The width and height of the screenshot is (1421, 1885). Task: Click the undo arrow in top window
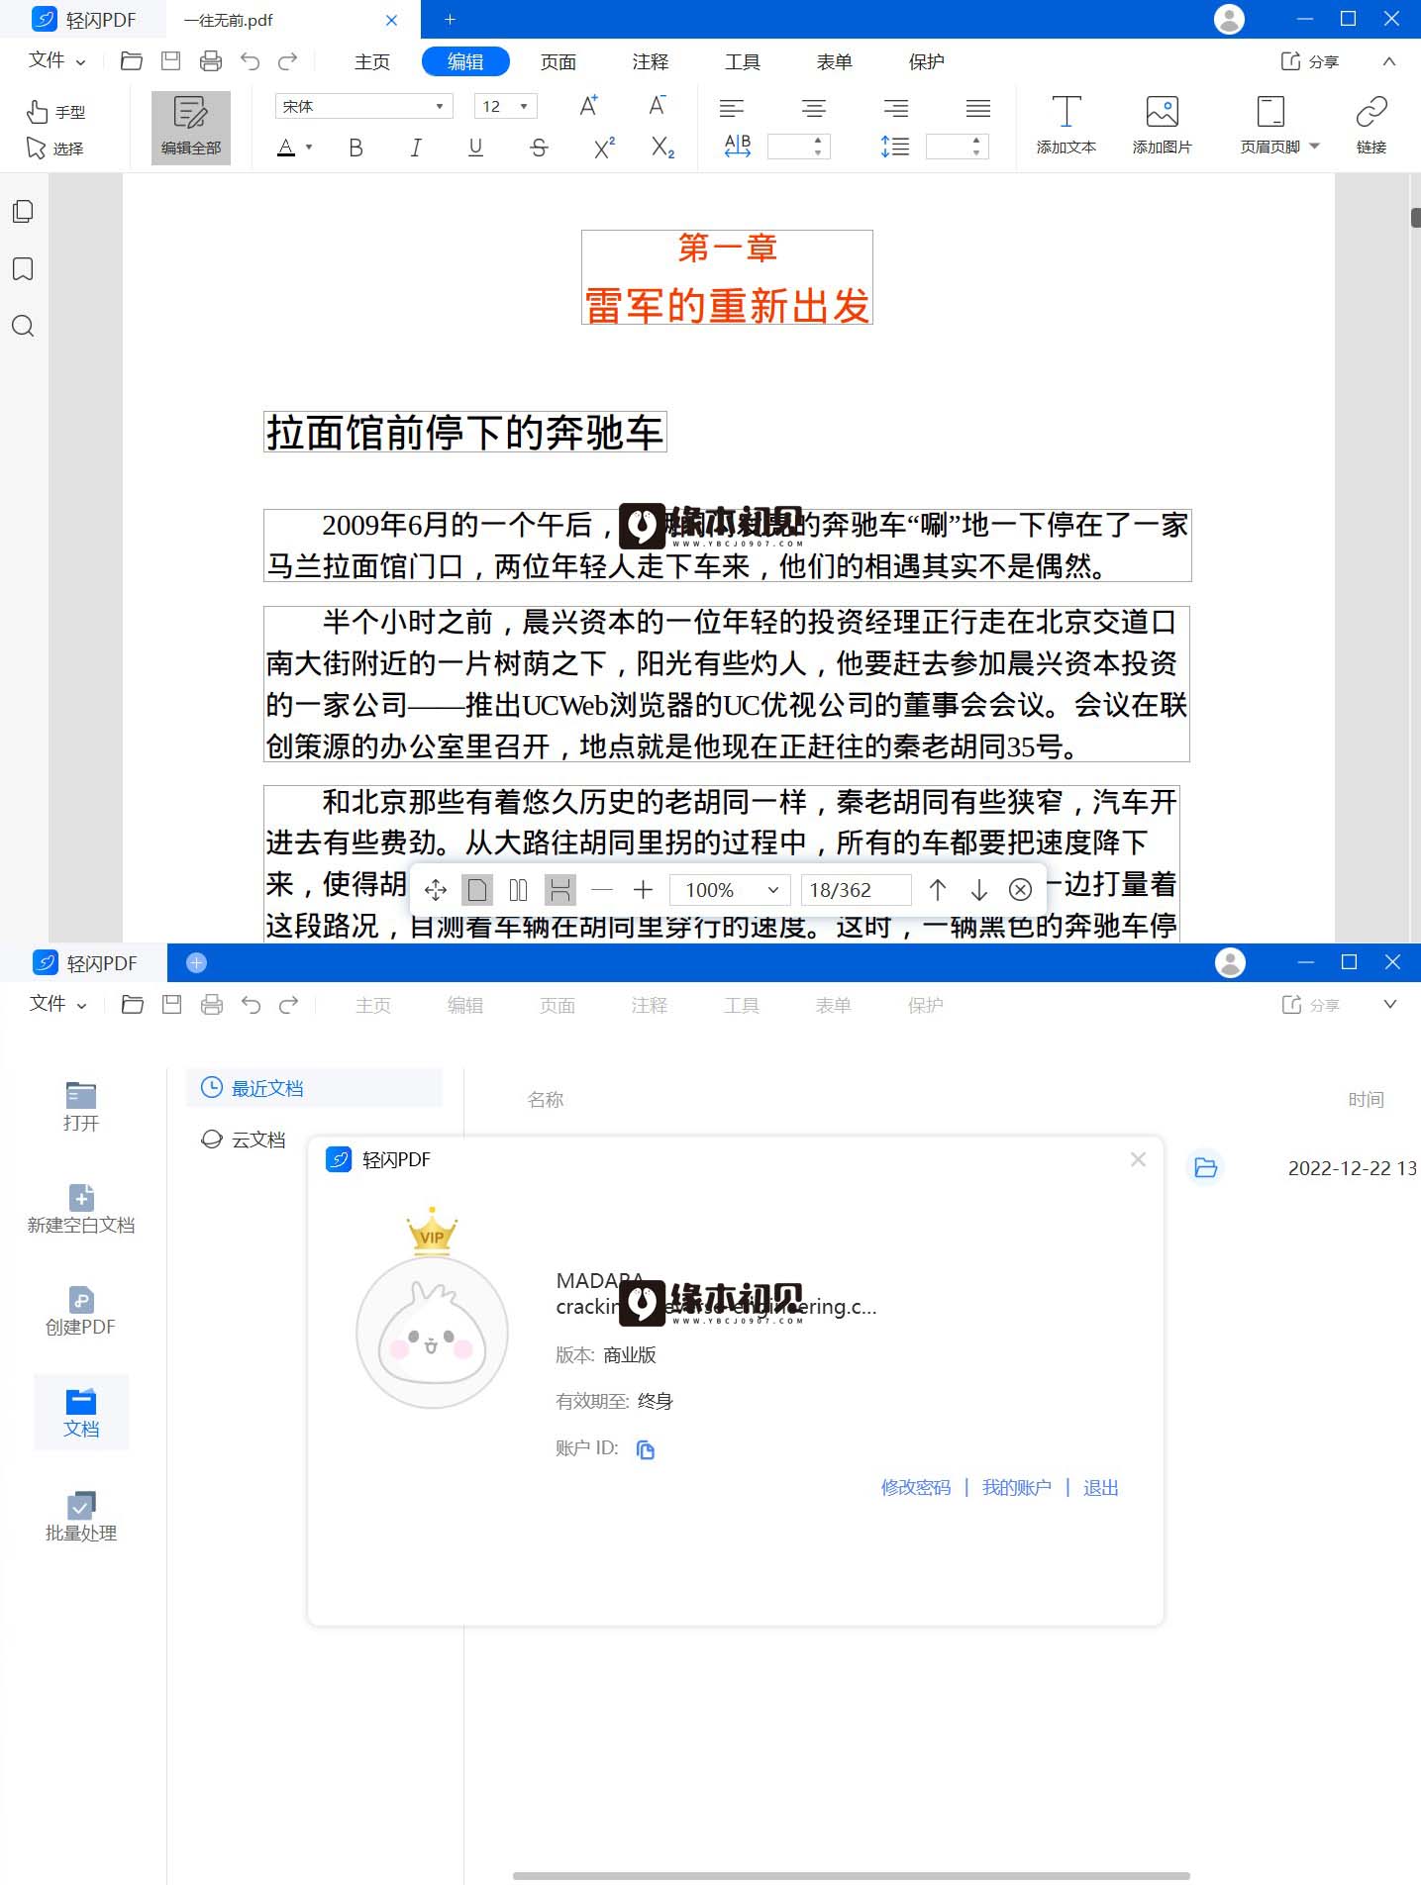[x=250, y=61]
